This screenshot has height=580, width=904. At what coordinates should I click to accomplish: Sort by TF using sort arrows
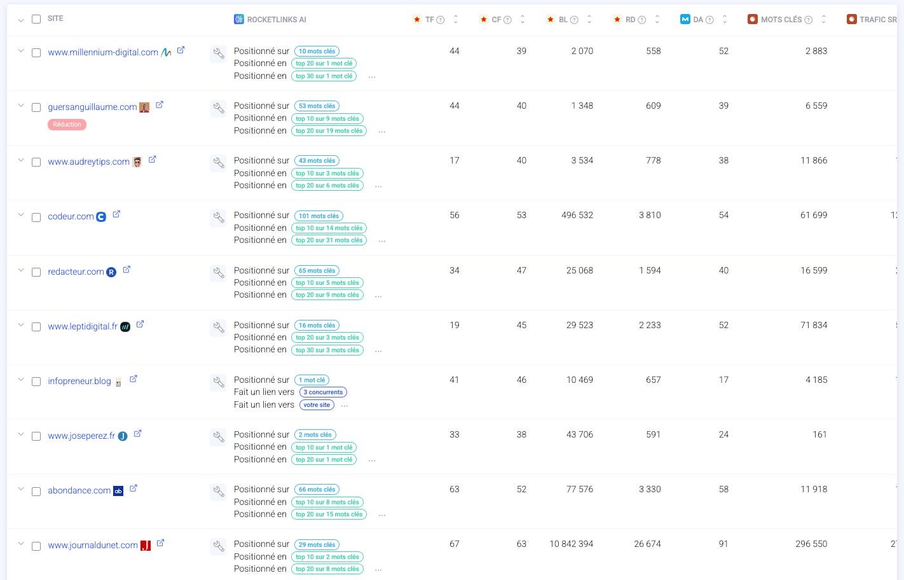point(455,20)
